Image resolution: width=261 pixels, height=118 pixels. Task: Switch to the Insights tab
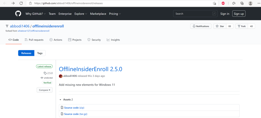point(113,40)
